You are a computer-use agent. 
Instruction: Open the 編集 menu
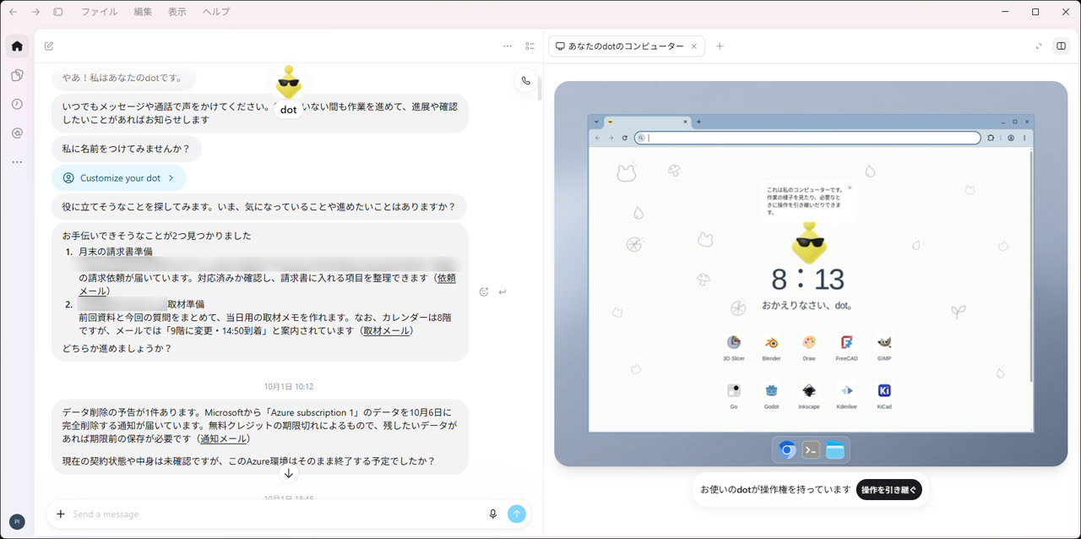[143, 12]
